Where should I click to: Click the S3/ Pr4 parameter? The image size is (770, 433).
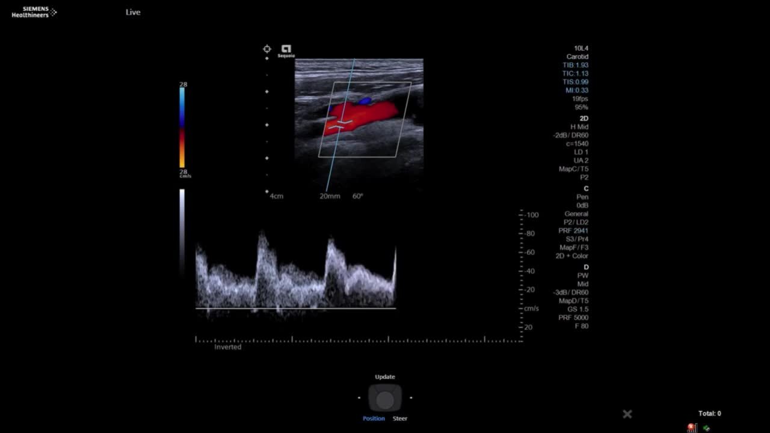(x=576, y=239)
